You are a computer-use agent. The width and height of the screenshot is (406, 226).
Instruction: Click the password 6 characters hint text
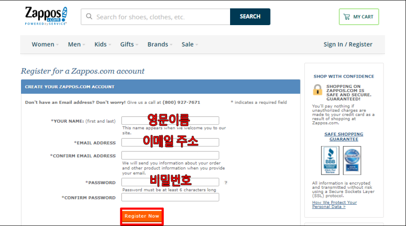point(169,190)
